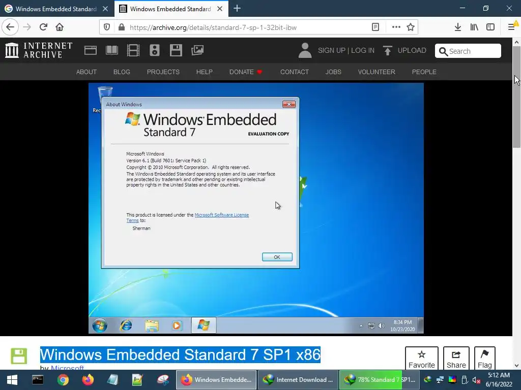Click the Favorite button
521x390 pixels.
pos(421,359)
